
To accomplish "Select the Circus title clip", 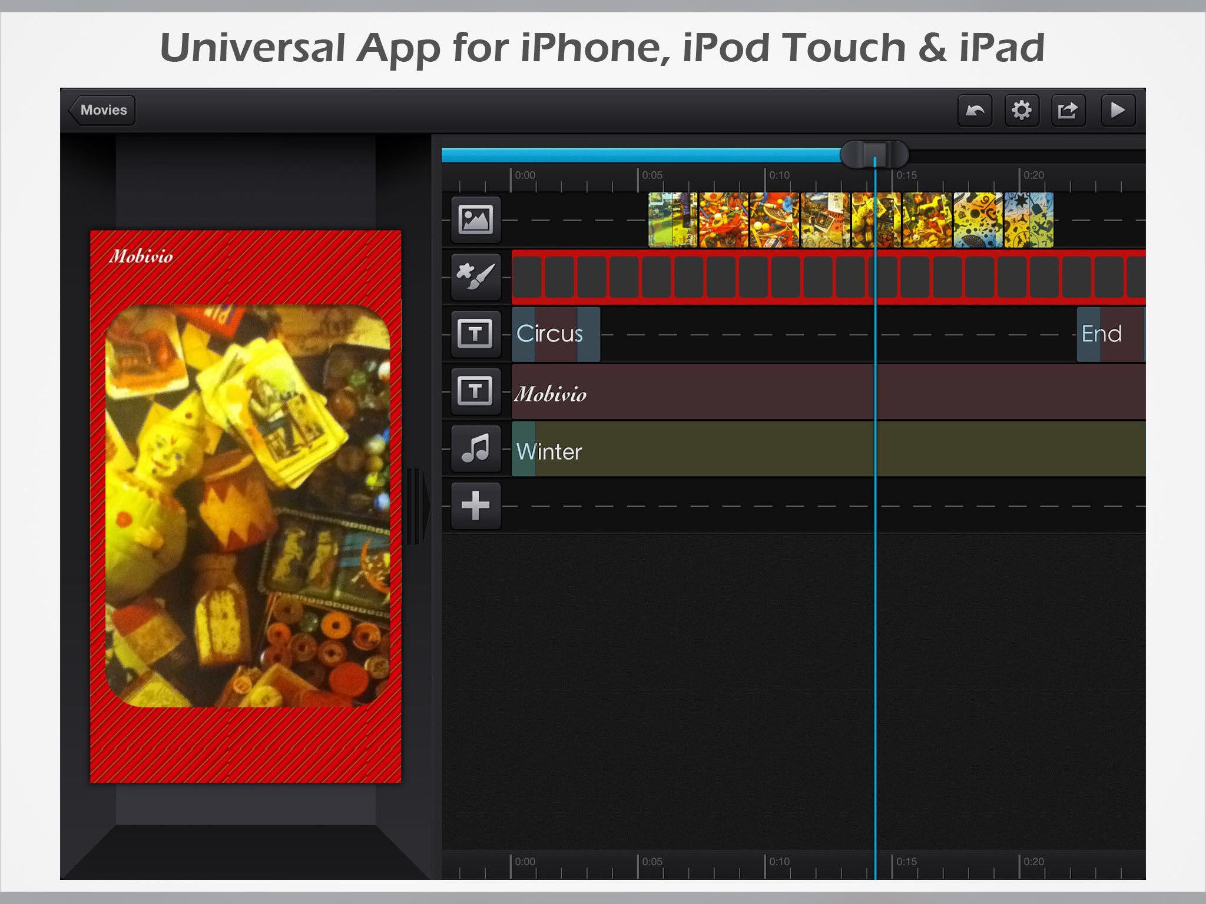I will coord(555,334).
